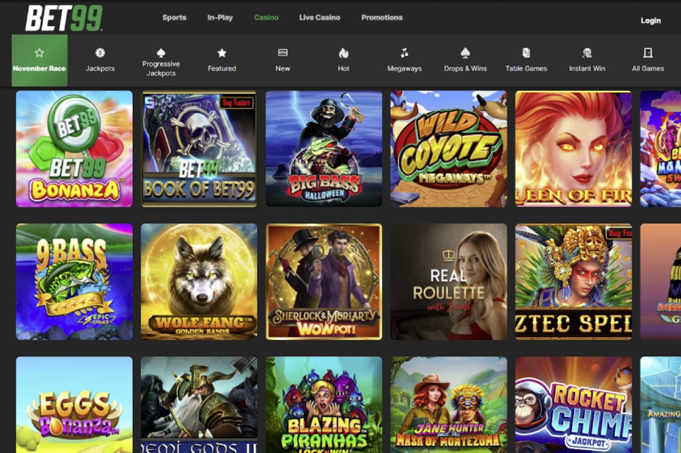
Task: Select the Jackpots coin icon
Action: tap(100, 53)
